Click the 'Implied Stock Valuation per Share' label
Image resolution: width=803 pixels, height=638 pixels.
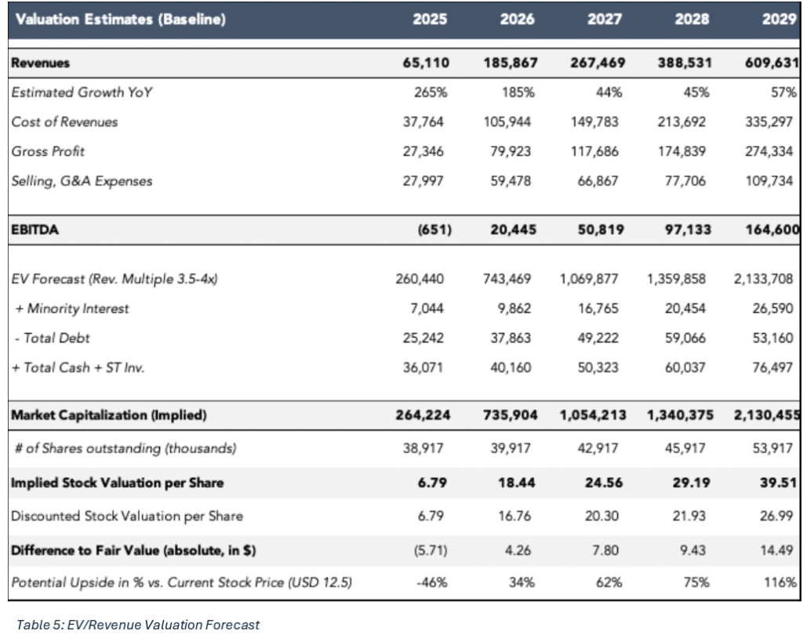(118, 483)
